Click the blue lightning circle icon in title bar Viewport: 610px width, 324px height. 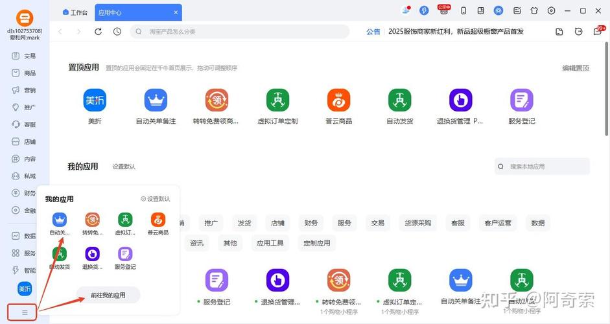pyautogui.click(x=424, y=11)
